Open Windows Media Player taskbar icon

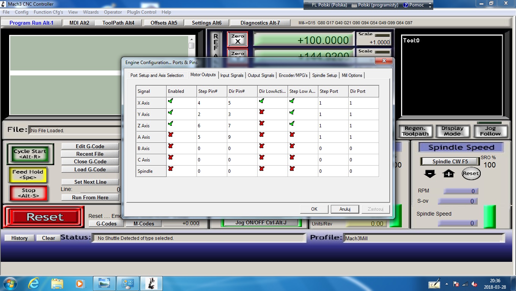pos(80,283)
